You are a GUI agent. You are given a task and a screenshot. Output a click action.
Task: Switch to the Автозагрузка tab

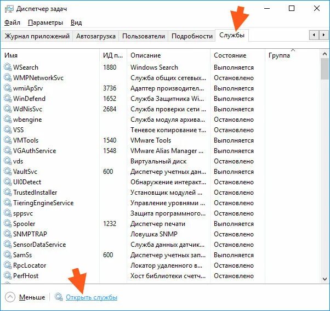pos(96,36)
